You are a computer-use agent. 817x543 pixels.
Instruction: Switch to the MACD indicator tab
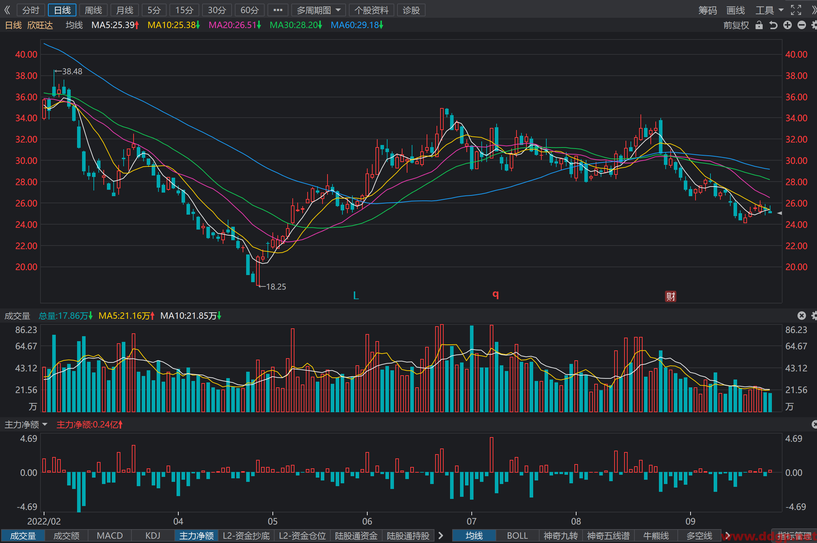110,536
